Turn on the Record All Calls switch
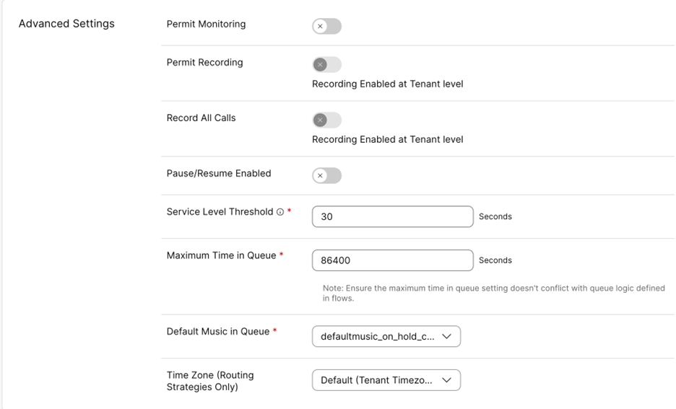The image size is (676, 409). (x=326, y=120)
